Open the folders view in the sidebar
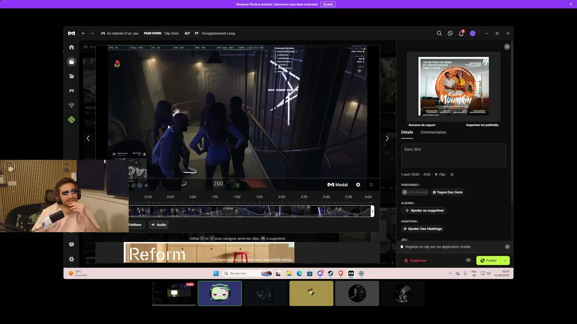 click(x=71, y=76)
